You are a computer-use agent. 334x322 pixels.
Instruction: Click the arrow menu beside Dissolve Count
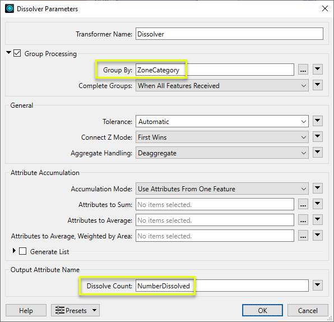click(318, 286)
